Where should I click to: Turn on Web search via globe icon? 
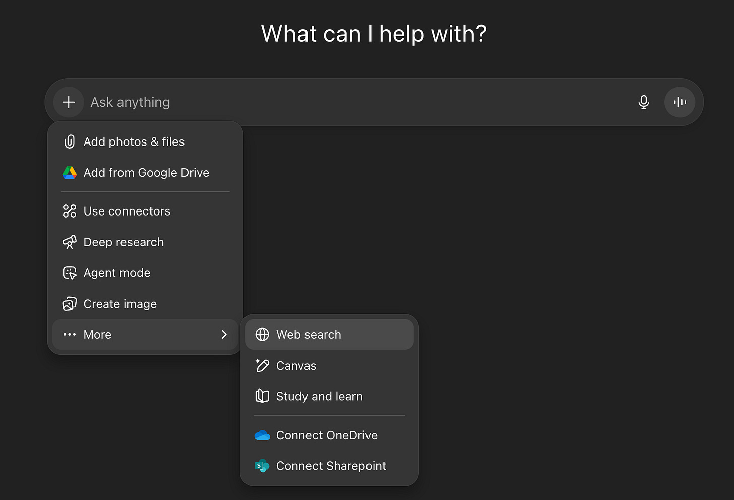coord(262,335)
